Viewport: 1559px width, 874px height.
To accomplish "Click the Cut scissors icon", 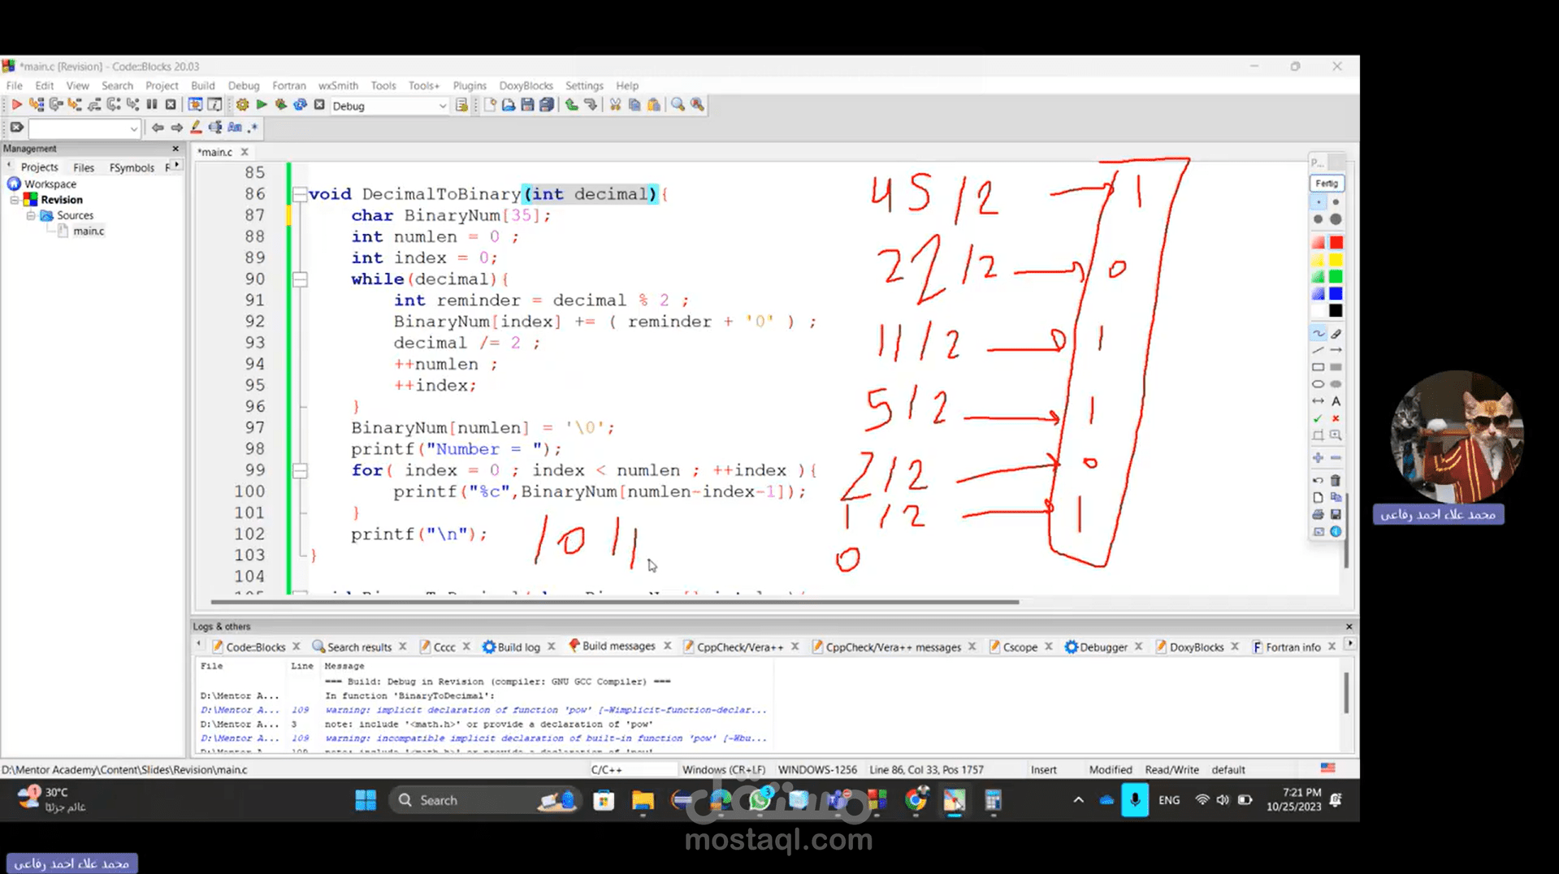I will pyautogui.click(x=615, y=106).
